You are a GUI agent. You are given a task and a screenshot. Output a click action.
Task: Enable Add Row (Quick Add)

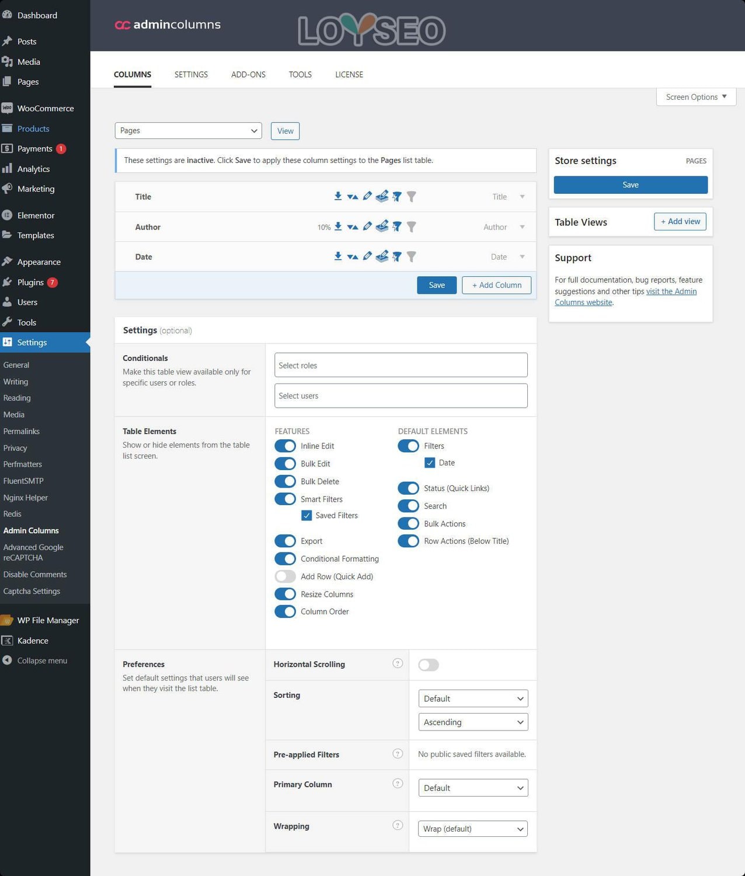coord(285,577)
